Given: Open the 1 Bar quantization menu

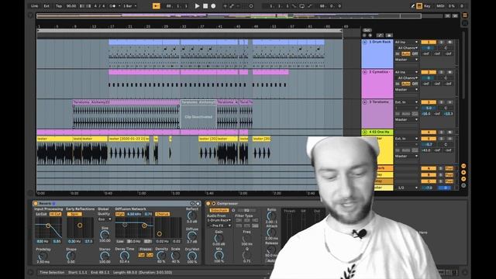Looking at the screenshot, I should tap(129, 6).
